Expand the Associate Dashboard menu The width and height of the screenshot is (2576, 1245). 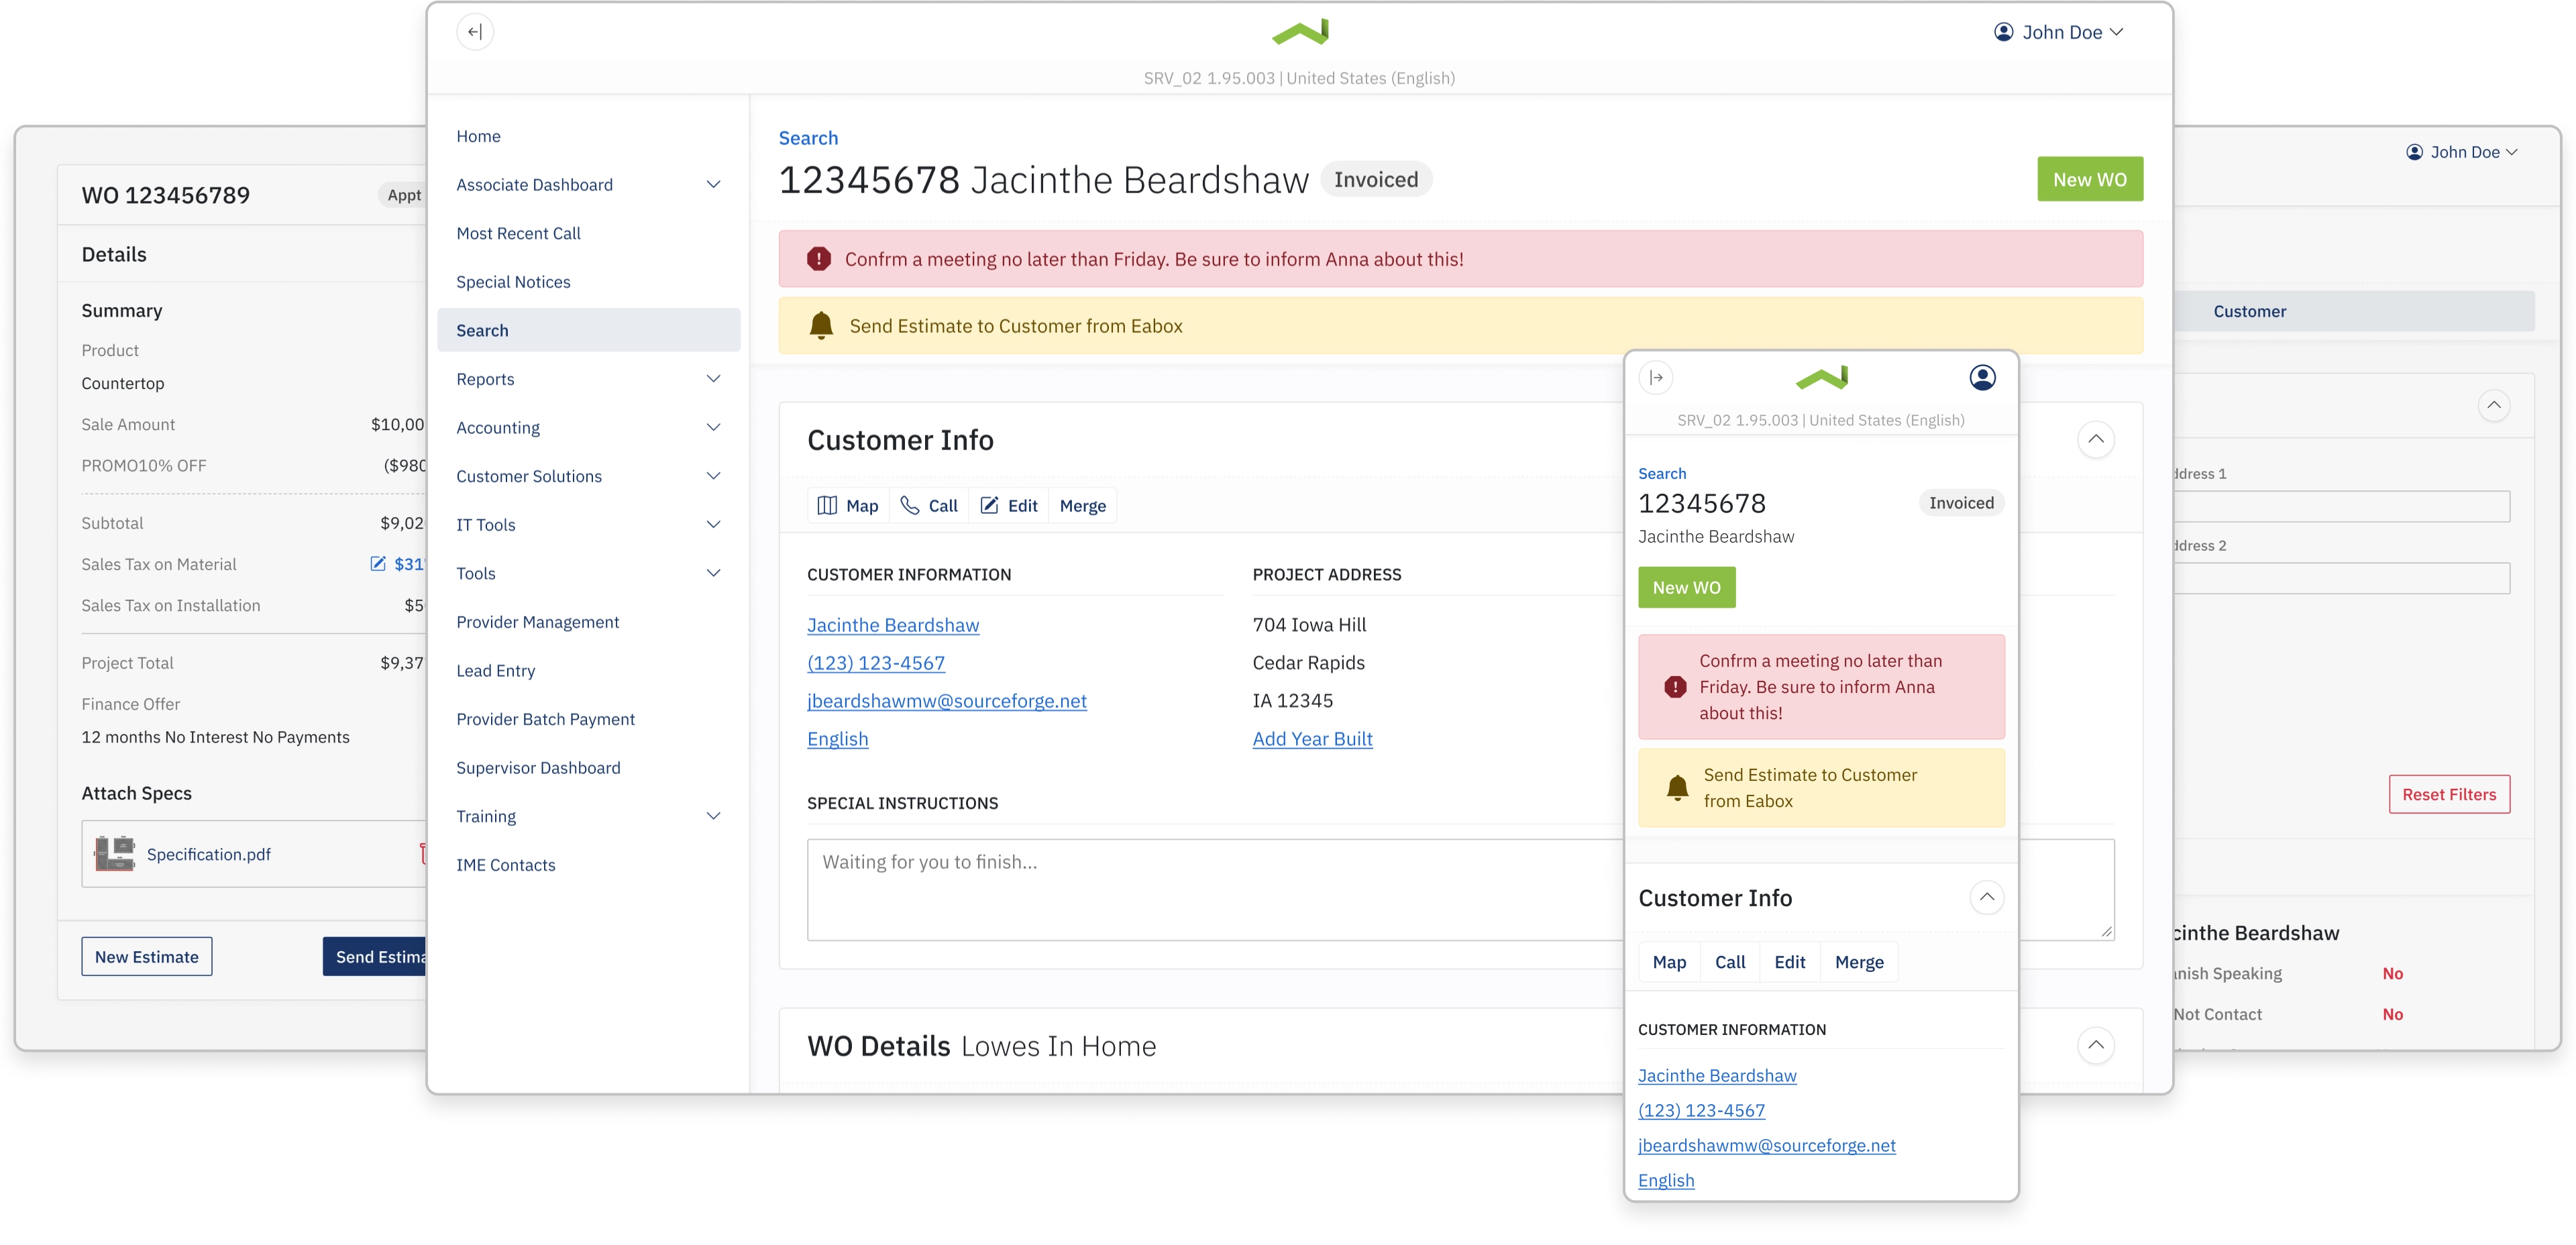tap(713, 185)
